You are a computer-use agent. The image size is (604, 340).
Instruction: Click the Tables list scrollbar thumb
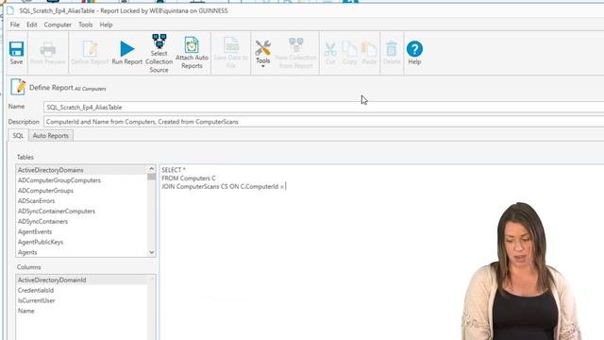click(151, 177)
